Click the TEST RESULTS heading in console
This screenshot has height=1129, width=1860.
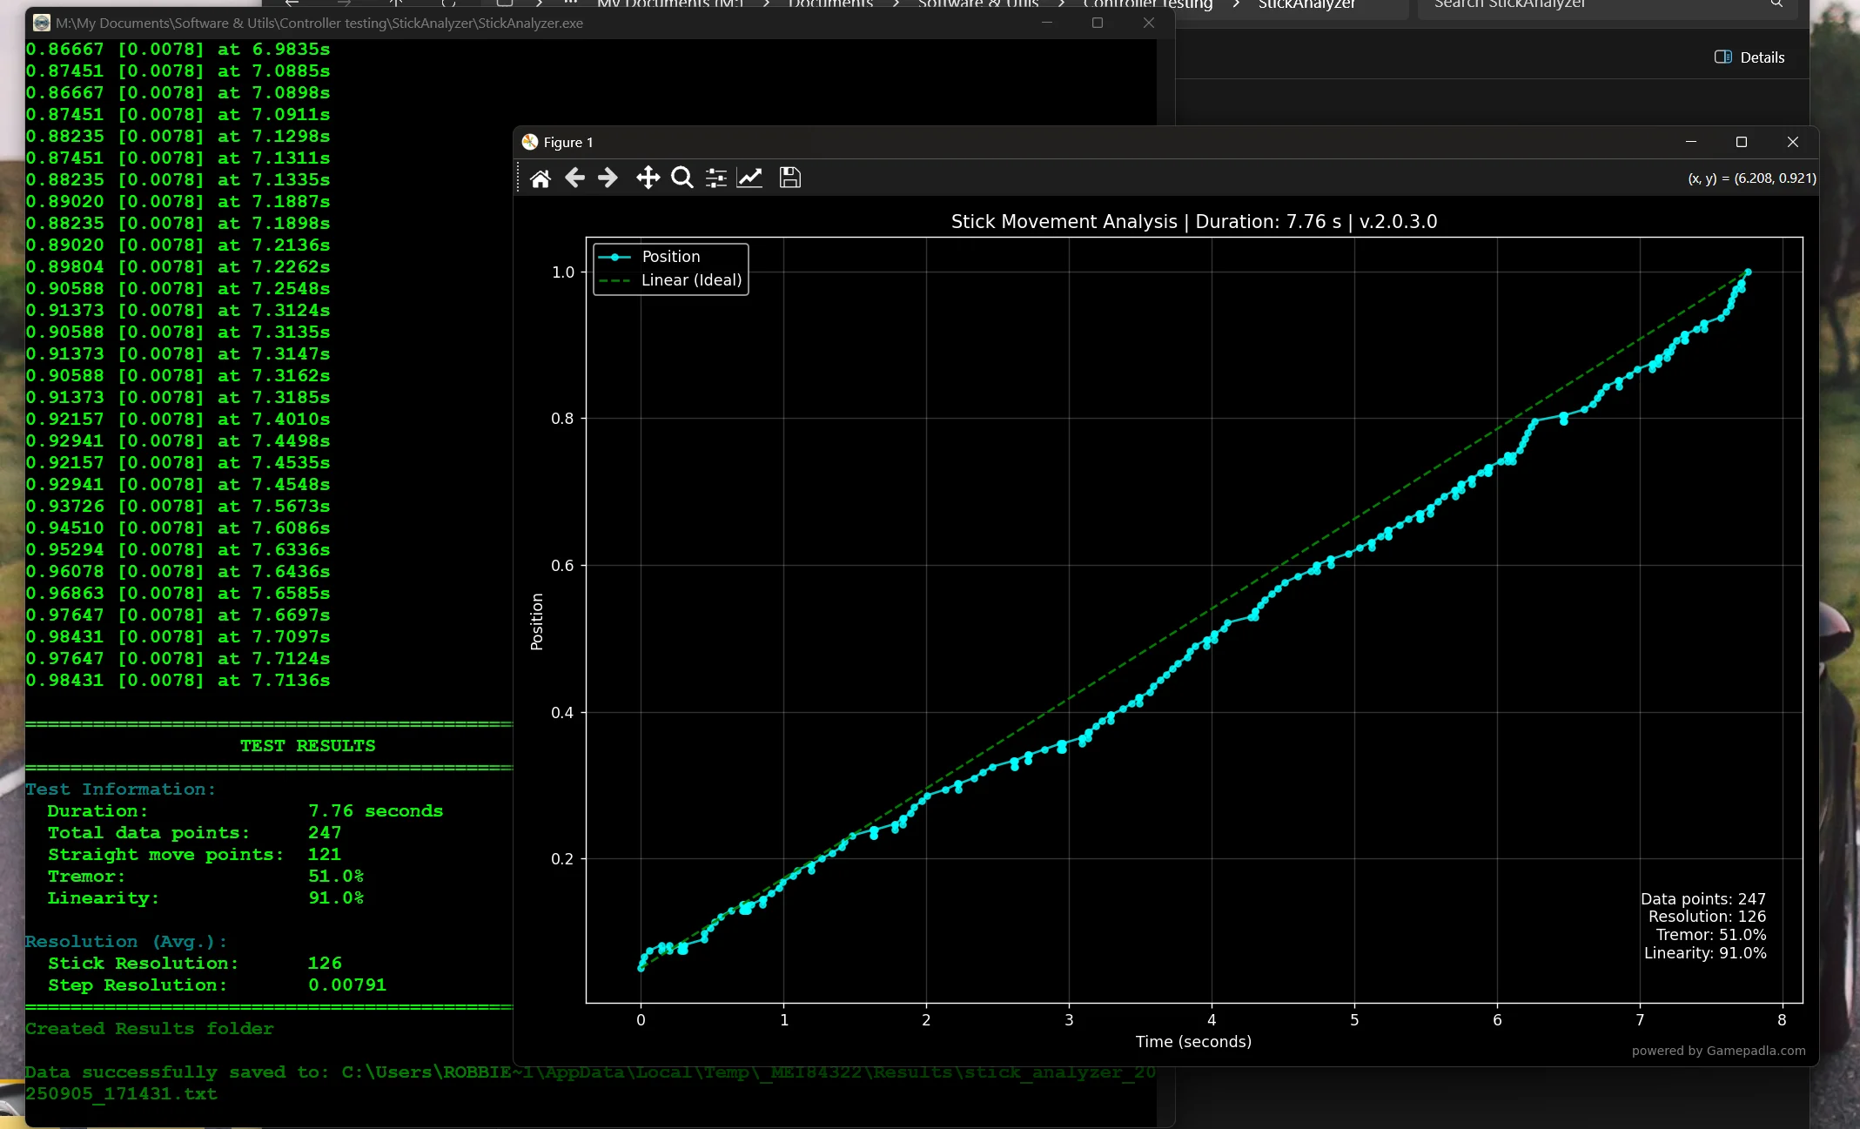coord(307,746)
